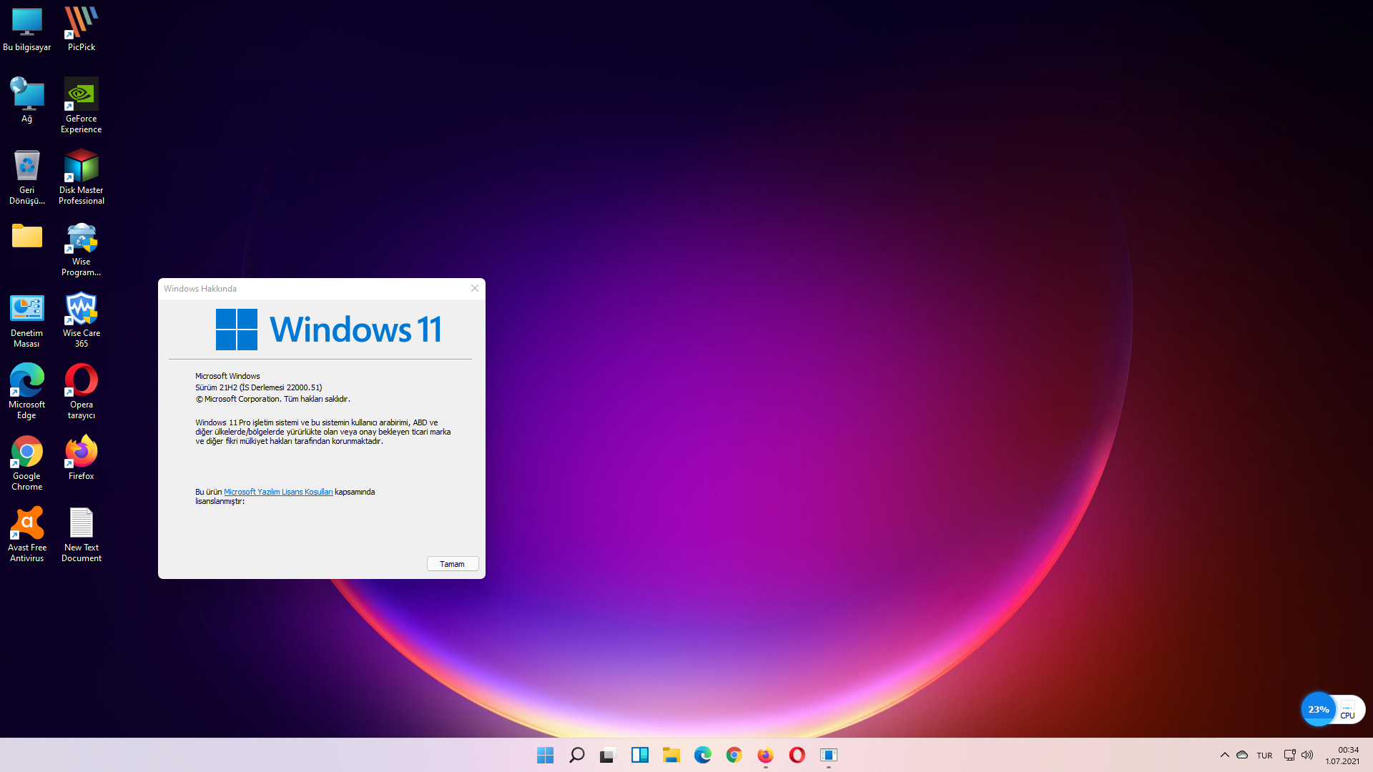Open Task View on taskbar

[608, 755]
